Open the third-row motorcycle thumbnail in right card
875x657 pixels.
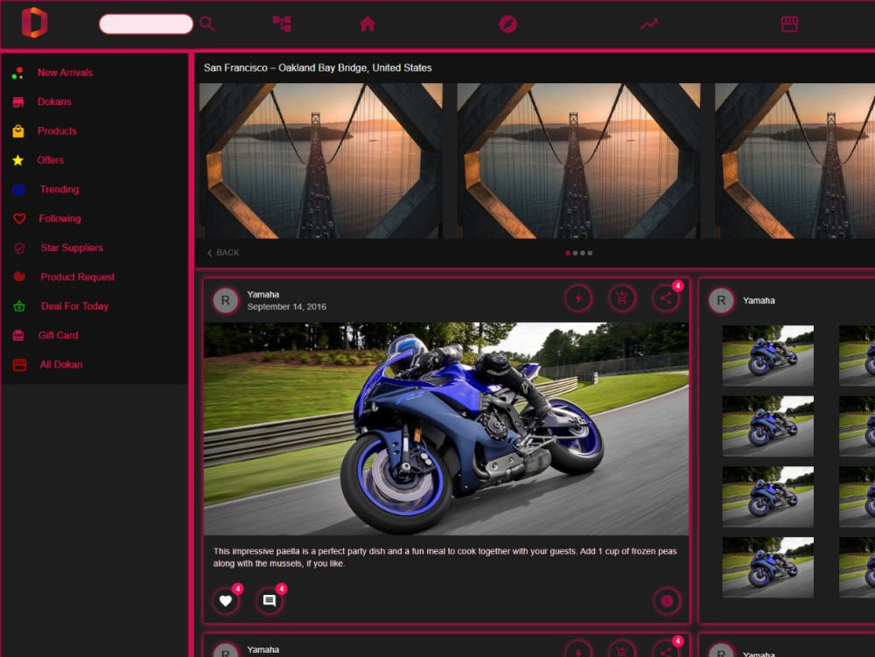pos(768,497)
